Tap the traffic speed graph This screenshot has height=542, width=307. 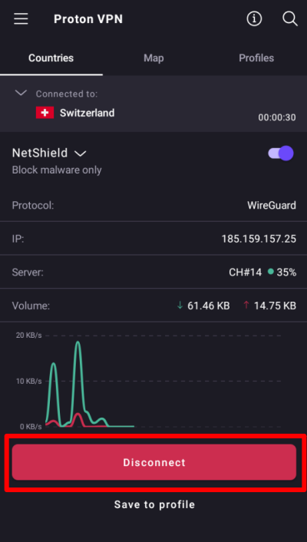(x=149, y=380)
